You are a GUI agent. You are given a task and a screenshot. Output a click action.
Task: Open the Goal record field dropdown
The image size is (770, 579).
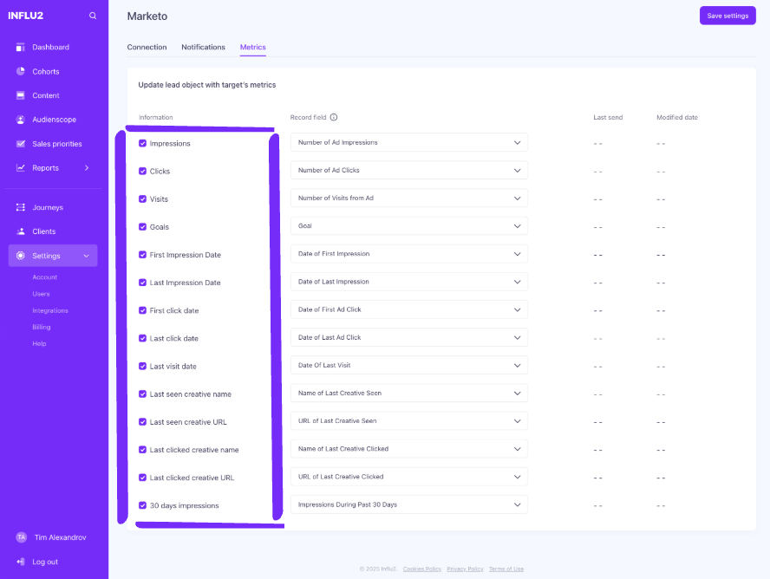coord(409,226)
